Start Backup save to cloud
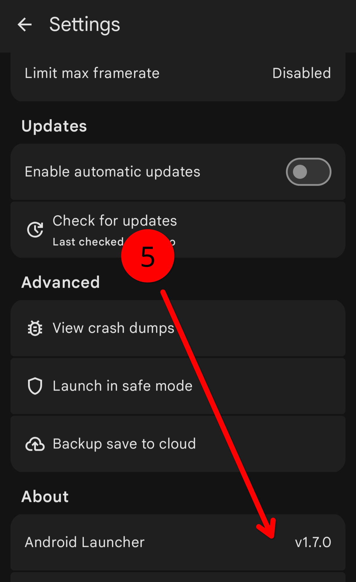Screen dimensions: 356x582 click(178, 444)
